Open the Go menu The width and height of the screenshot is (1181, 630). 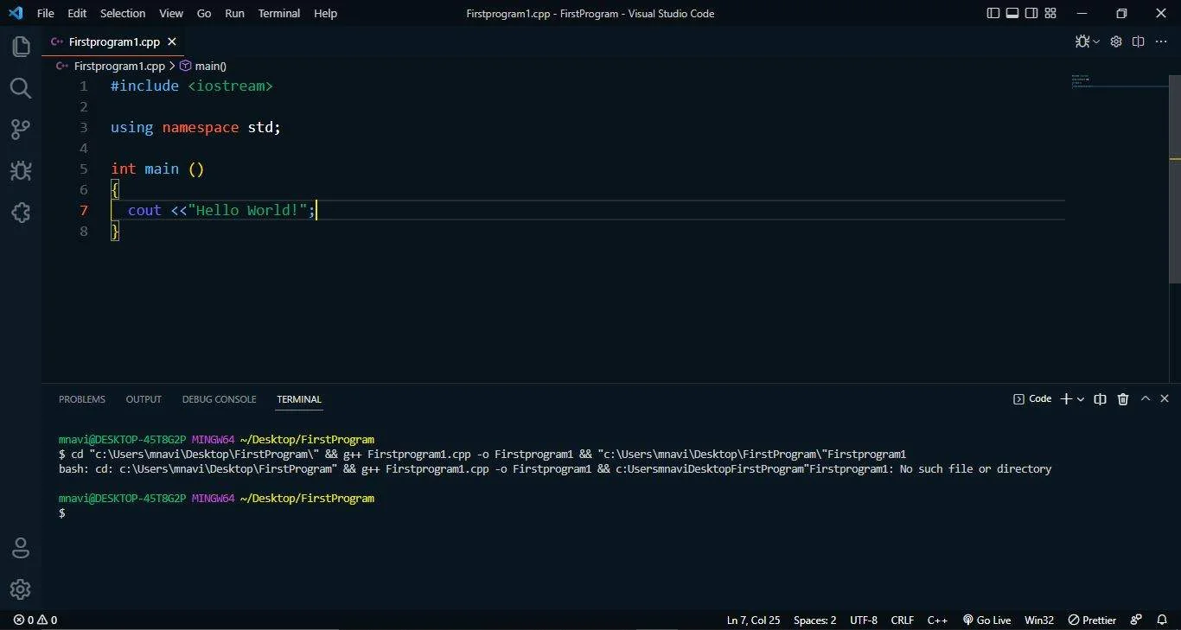coord(204,13)
